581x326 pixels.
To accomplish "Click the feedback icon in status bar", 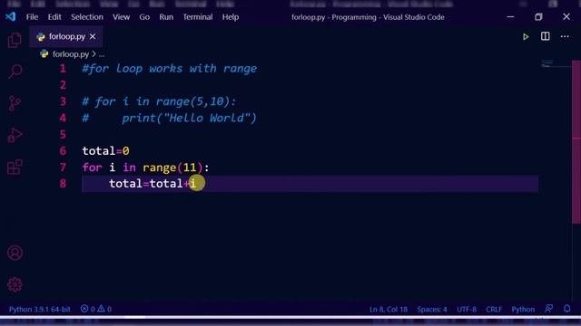I will tap(548, 309).
